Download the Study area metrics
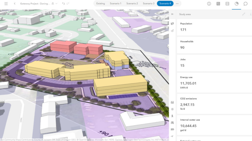The image size is (252, 141). [x=251, y=14]
